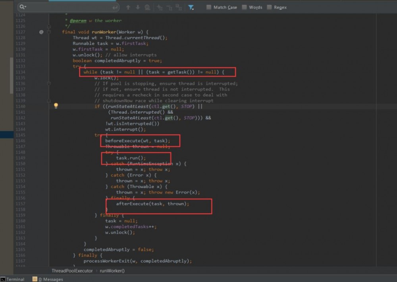Viewport: 397px width, 282px height.
Task: Click the magnifying glass in the search field
Action: [x=21, y=7]
